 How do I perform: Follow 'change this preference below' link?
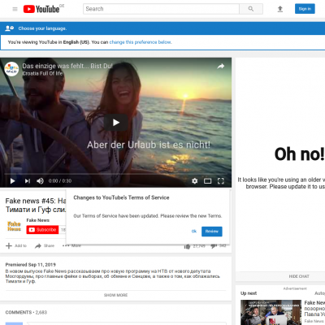140,42
